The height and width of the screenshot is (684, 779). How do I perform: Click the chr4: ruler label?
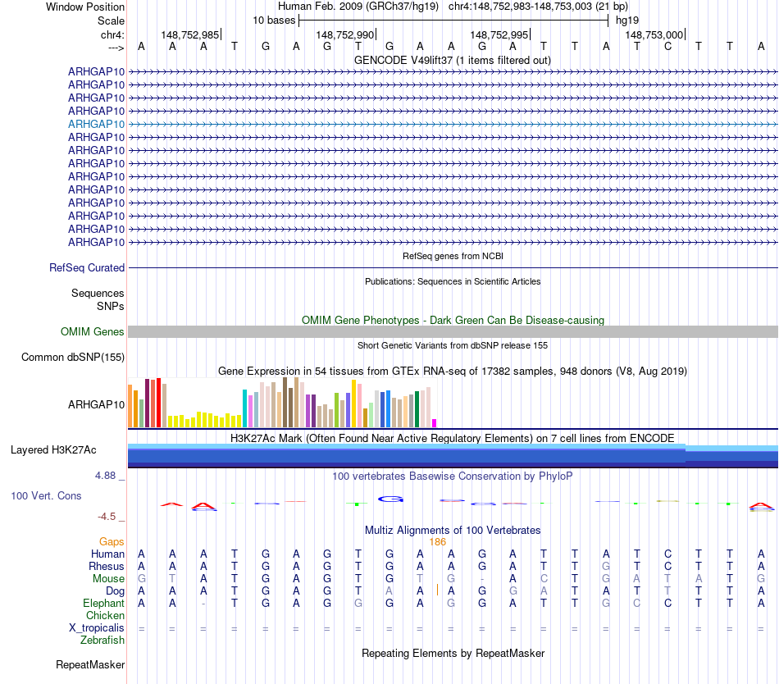(112, 34)
